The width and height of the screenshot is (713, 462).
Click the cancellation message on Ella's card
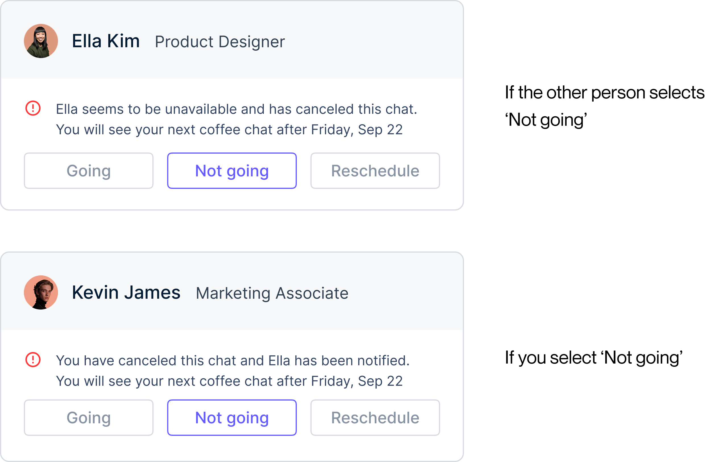tap(236, 109)
